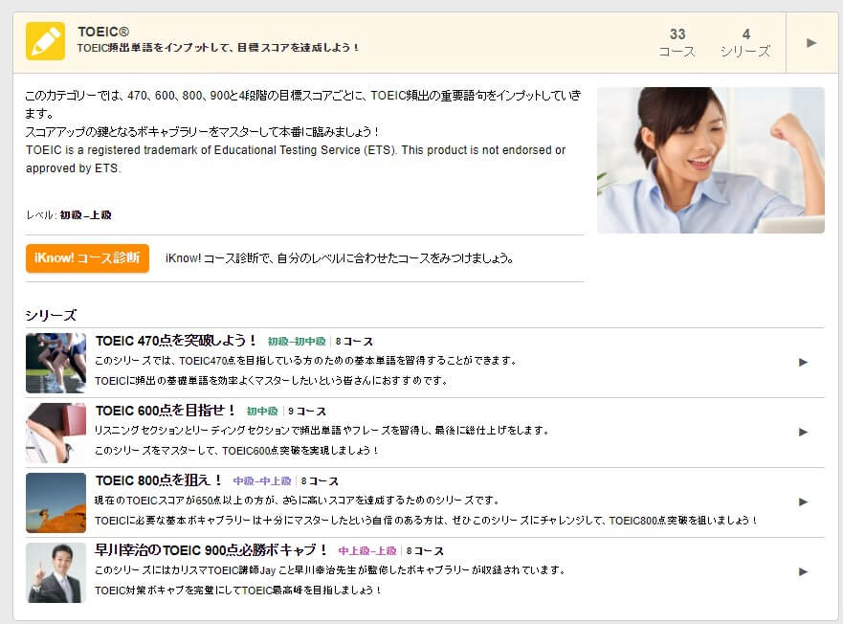Click desert rock thumbnail of 800点 series
843x624 pixels.
point(55,503)
